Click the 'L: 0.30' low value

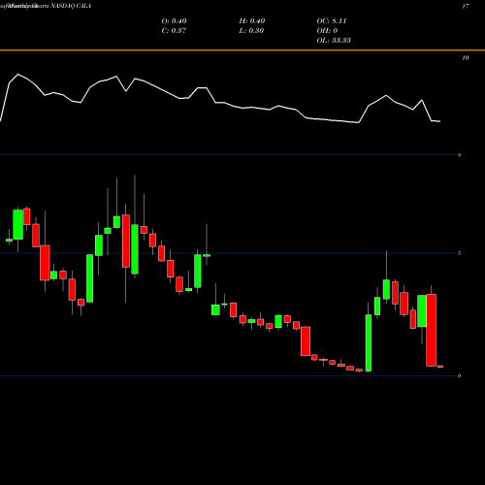tap(251, 31)
